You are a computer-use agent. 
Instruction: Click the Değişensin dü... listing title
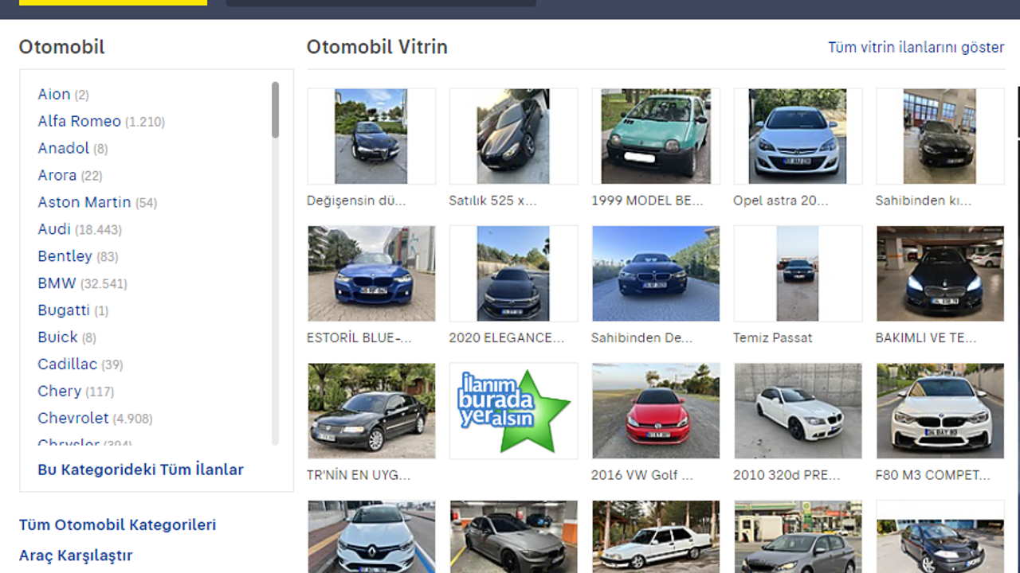(356, 201)
